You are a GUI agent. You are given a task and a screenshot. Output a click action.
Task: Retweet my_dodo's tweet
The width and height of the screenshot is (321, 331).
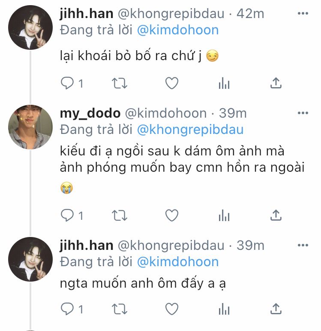pyautogui.click(x=119, y=216)
